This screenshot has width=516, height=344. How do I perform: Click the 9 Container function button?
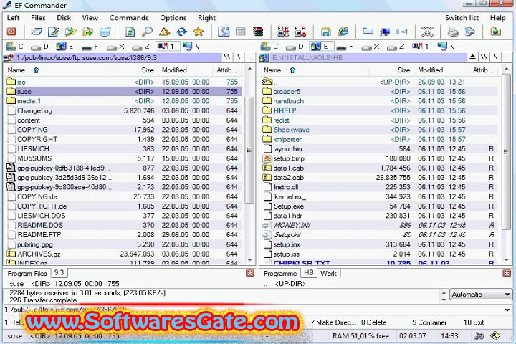click(429, 322)
